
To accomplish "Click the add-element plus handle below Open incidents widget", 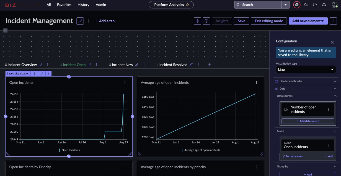I will point(69,156).
